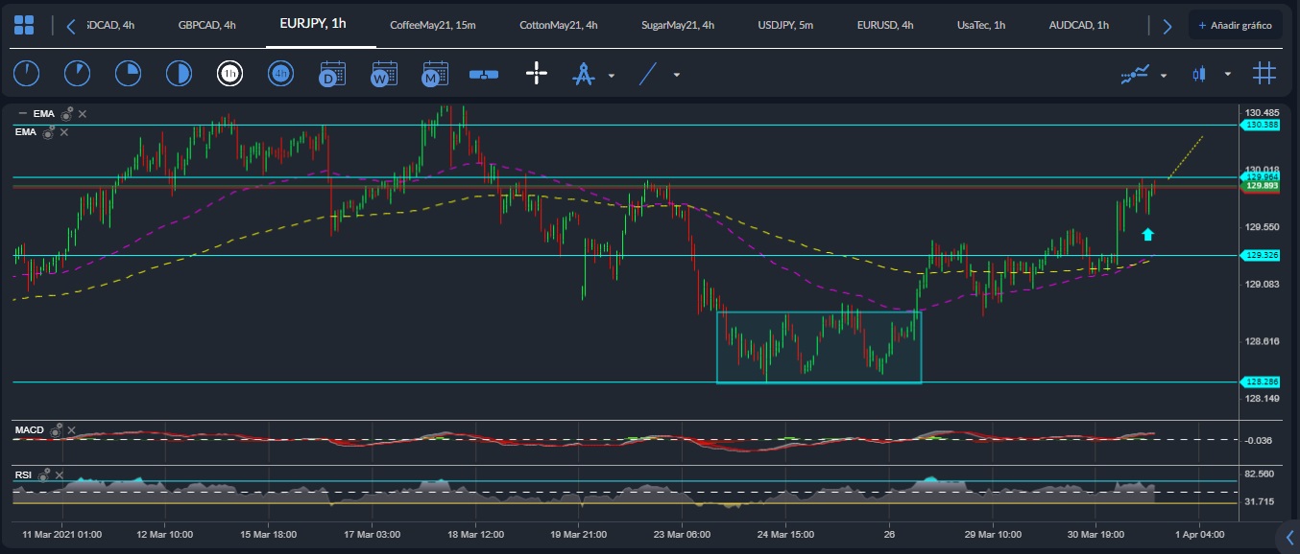This screenshot has height=554, width=1300.
Task: Expand the indicators dropdown arrow
Action: (1164, 75)
